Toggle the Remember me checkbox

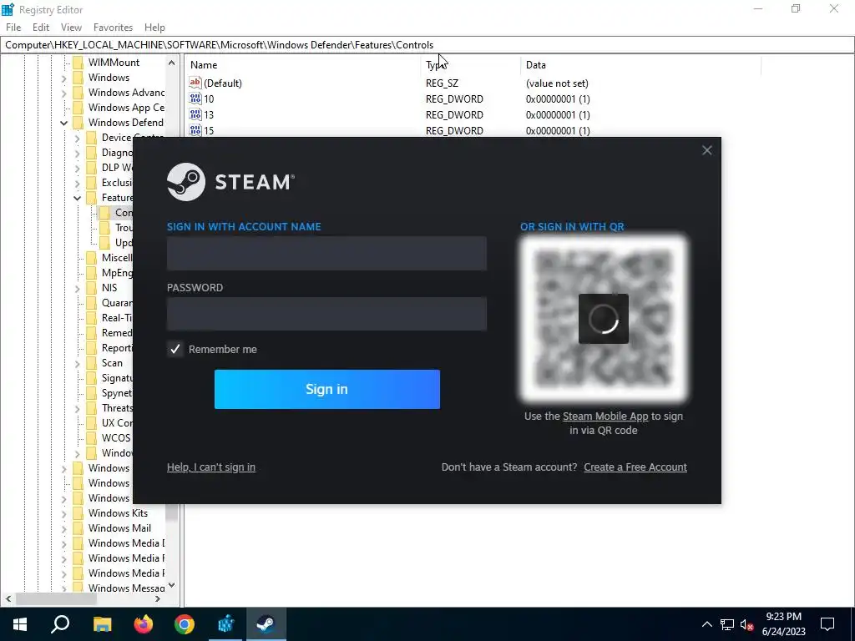tap(175, 350)
